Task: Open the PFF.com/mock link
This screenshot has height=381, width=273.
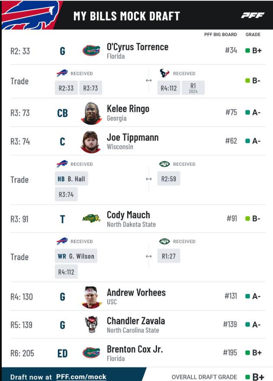Action: pyautogui.click(x=81, y=377)
